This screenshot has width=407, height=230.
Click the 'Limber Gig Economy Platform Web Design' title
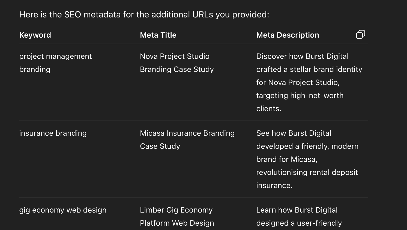tap(177, 216)
